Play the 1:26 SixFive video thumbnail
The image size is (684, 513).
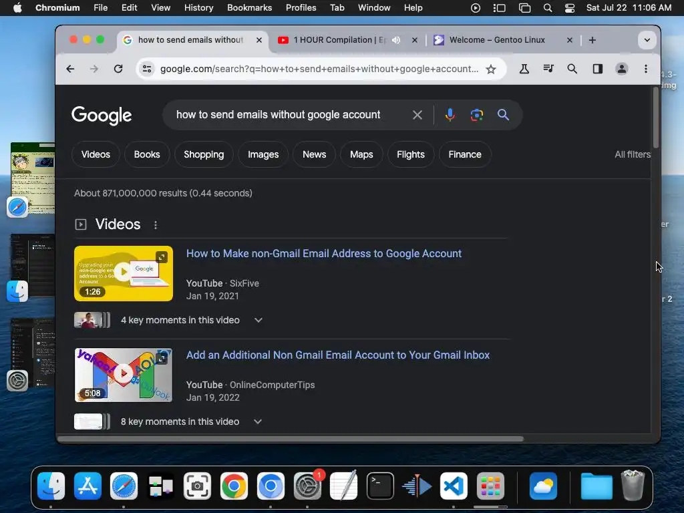(x=124, y=273)
